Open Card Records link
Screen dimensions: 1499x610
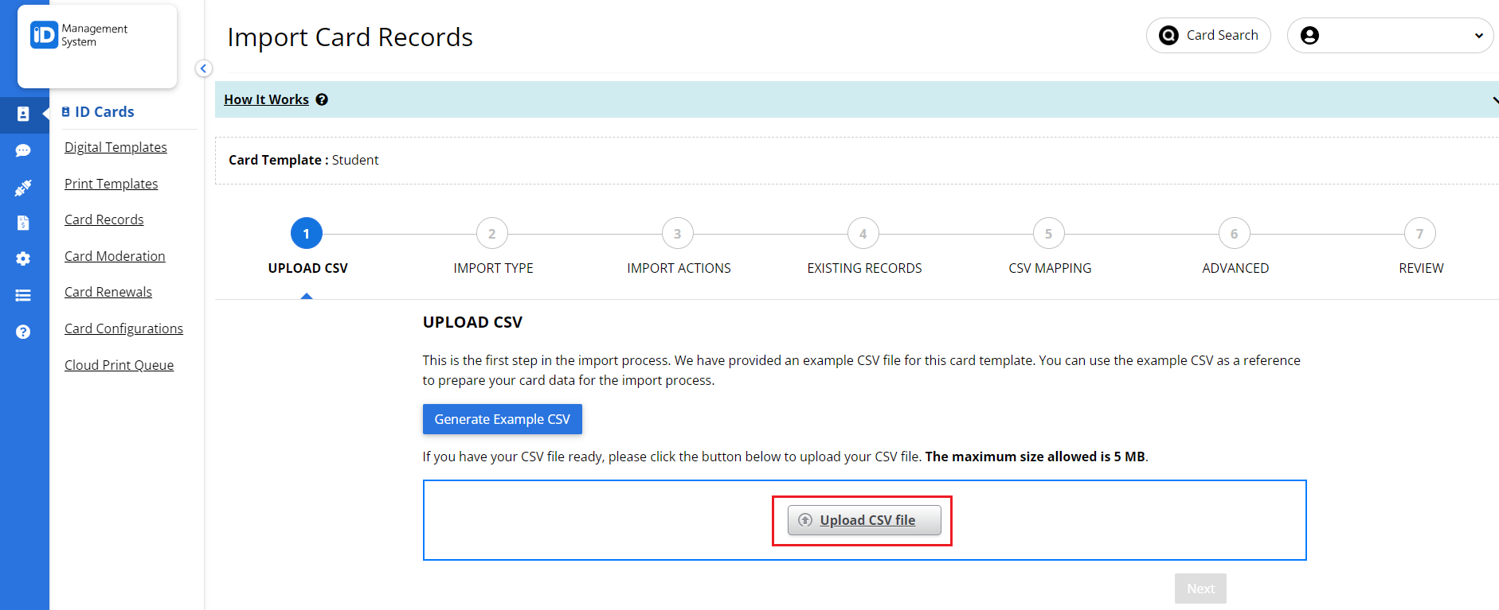click(104, 220)
